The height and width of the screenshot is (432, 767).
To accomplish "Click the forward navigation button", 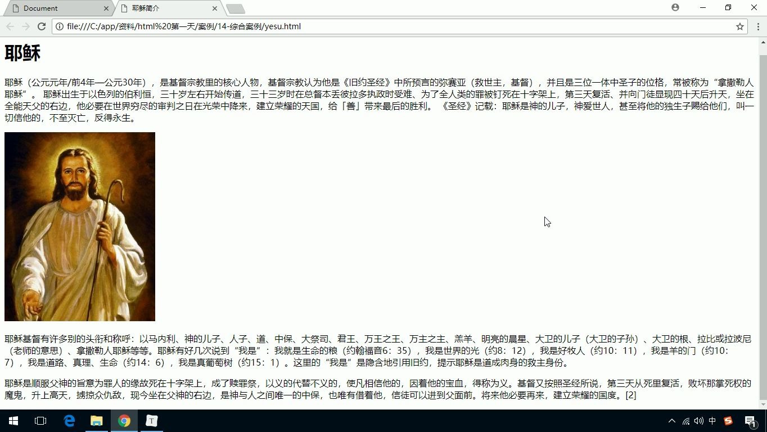I will (25, 26).
